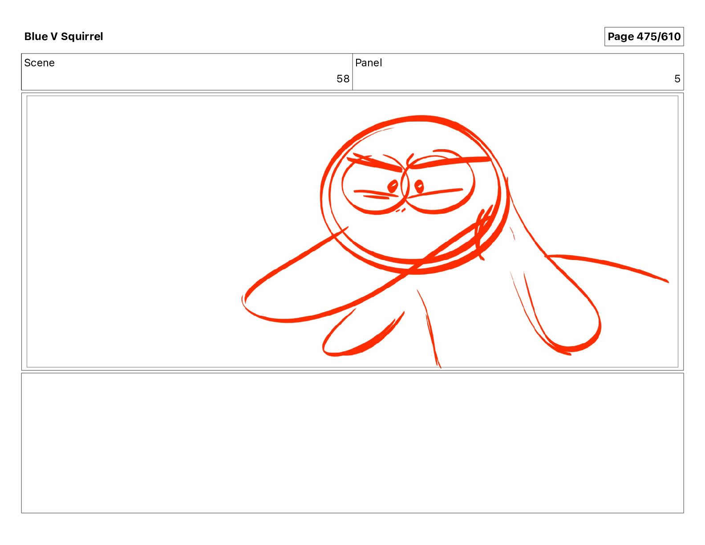Click the empty notes box below the drawing
This screenshot has width=705, height=545.
(x=352, y=443)
